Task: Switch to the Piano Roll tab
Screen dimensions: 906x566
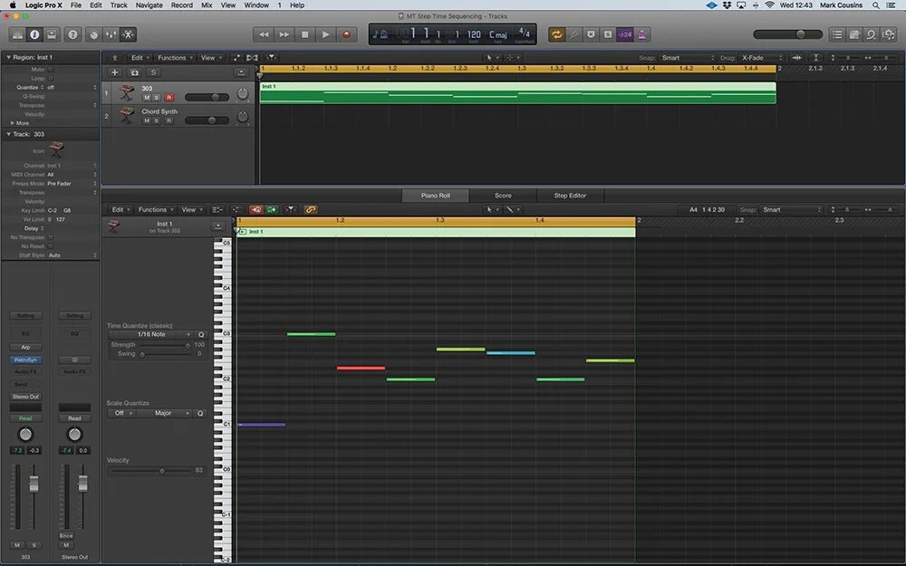Action: pyautogui.click(x=435, y=196)
